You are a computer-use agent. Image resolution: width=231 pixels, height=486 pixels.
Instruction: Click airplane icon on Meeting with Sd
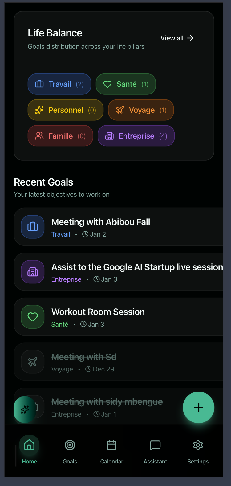click(33, 362)
